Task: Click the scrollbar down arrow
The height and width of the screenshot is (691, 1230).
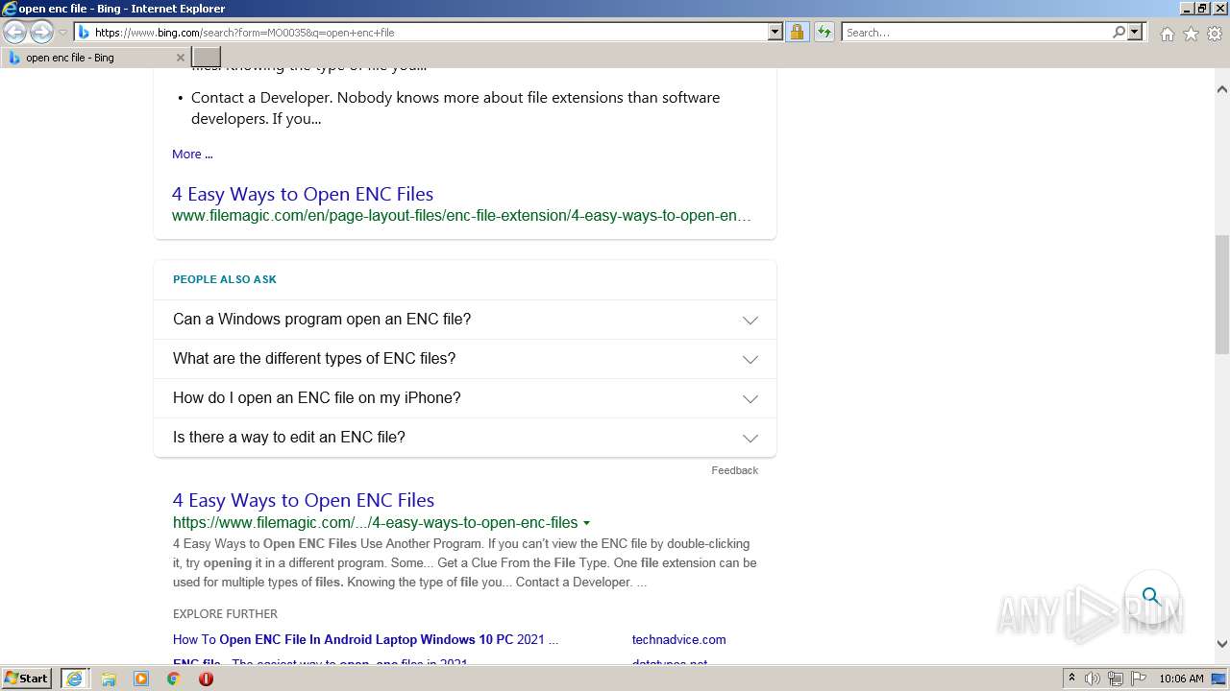Action: point(1222,644)
